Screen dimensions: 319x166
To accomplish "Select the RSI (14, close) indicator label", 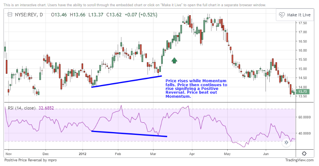I will click(x=22, y=108).
